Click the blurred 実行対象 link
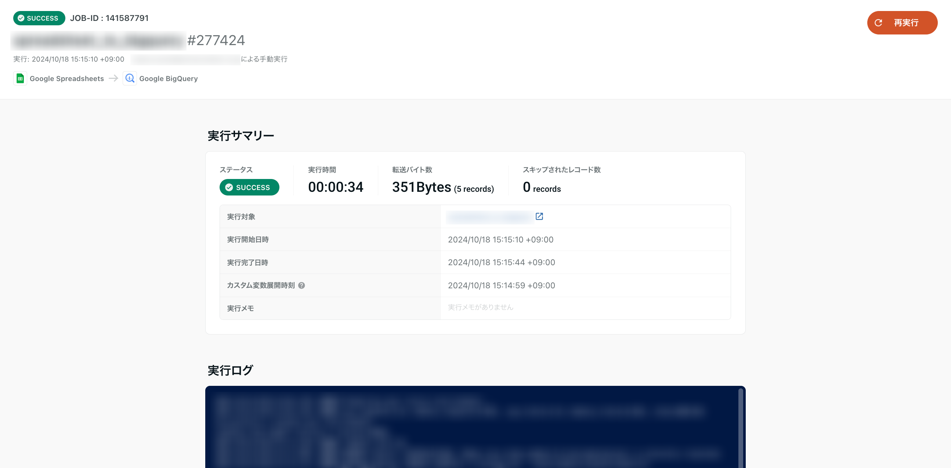 pyautogui.click(x=490, y=217)
